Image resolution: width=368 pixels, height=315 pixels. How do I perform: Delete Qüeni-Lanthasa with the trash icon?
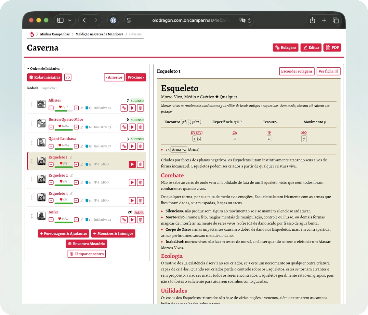140,146
